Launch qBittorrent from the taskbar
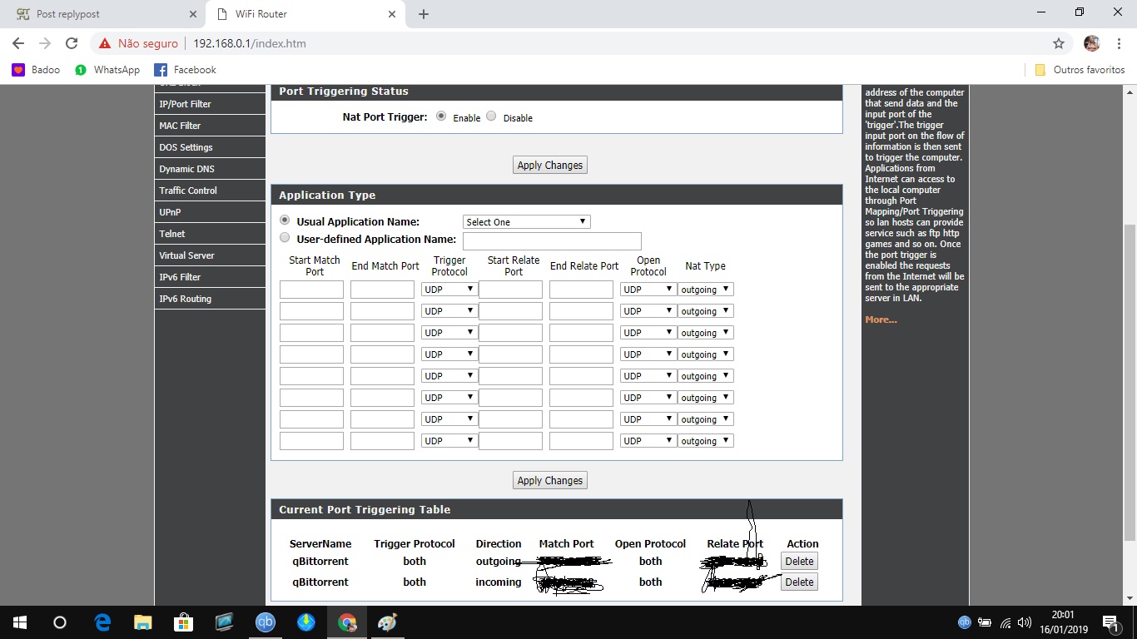1137x639 pixels. (x=266, y=622)
